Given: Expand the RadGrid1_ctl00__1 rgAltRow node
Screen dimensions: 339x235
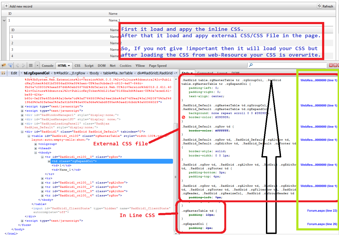Looking at the screenshot, I should (x=42, y=183).
